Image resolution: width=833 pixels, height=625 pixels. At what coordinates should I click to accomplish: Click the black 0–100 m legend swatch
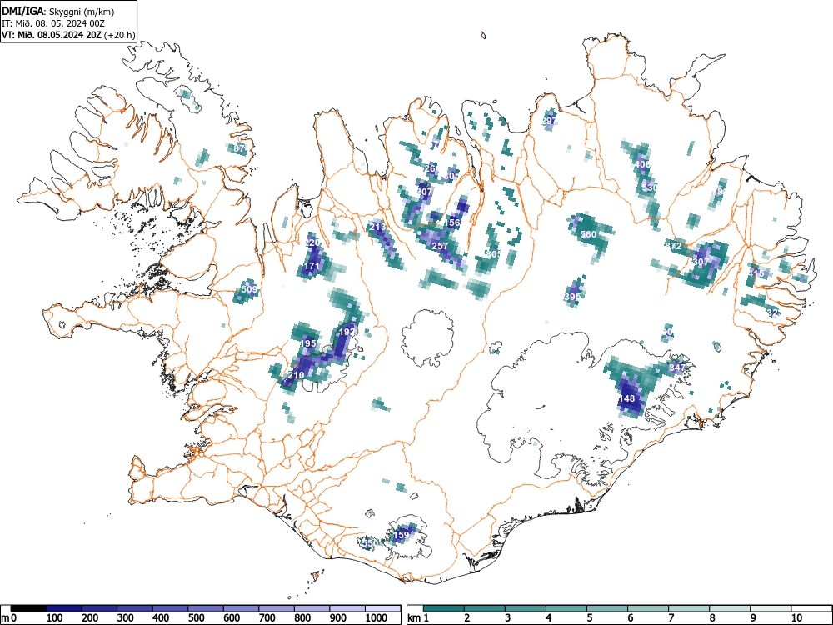pyautogui.click(x=28, y=608)
